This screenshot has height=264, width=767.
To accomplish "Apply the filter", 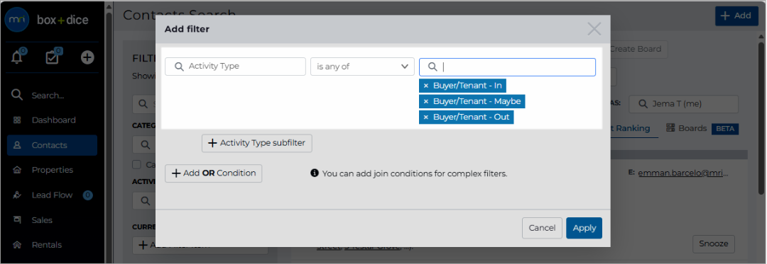I will [584, 228].
